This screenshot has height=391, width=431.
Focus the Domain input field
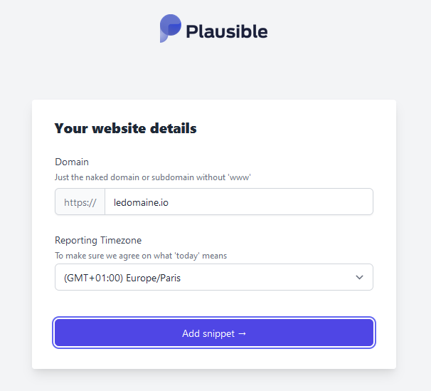(x=238, y=202)
